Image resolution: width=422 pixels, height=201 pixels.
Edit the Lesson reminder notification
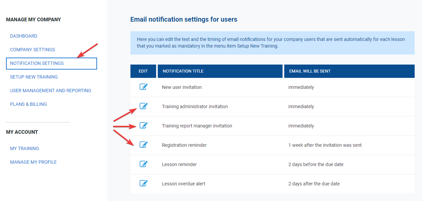pyautogui.click(x=143, y=164)
